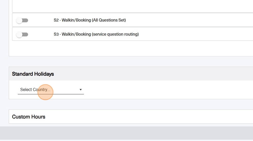
Task: Click the empty space below the S3 row
Action: tap(129, 48)
